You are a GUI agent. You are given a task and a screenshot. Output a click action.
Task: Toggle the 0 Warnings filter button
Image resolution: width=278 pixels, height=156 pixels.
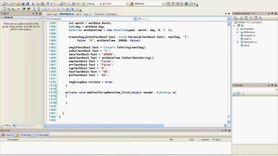point(23,135)
